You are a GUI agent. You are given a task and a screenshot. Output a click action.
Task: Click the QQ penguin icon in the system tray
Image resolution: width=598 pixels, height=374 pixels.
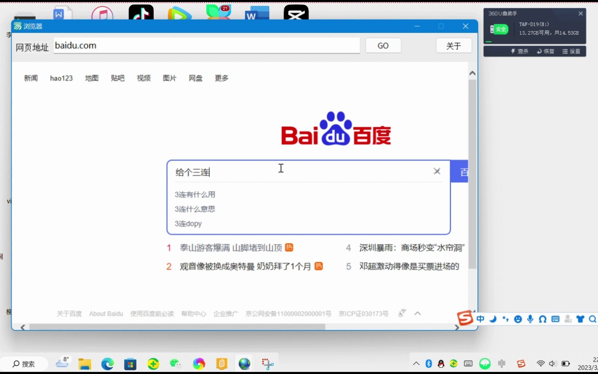click(441, 364)
